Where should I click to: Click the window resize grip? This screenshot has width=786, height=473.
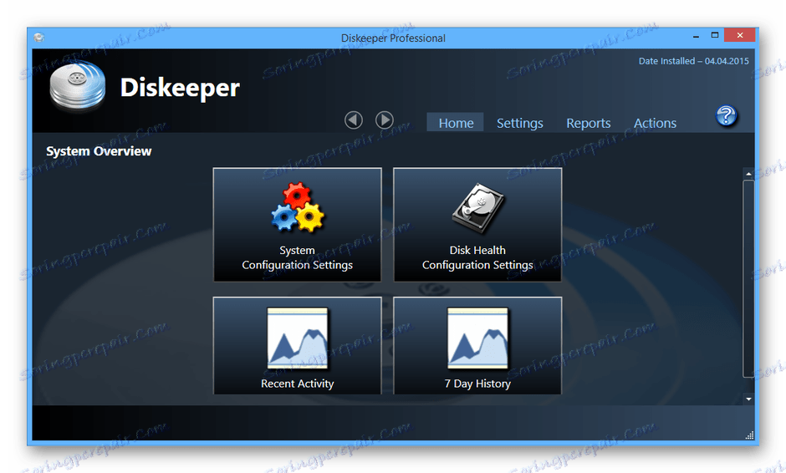tap(749, 435)
